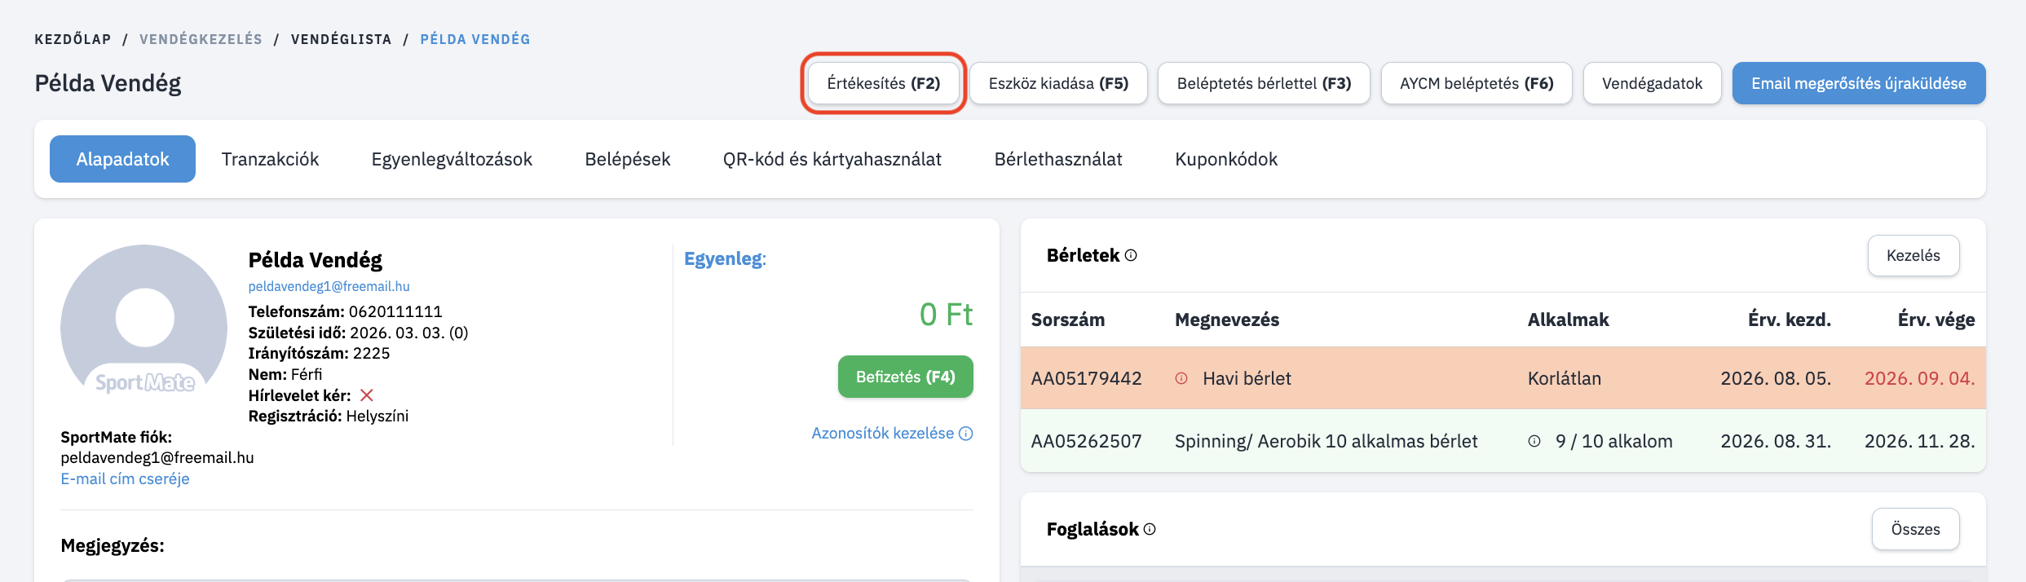Screen dimensions: 2026x582
Task: Click the guest profile avatar picture
Action: (144, 320)
